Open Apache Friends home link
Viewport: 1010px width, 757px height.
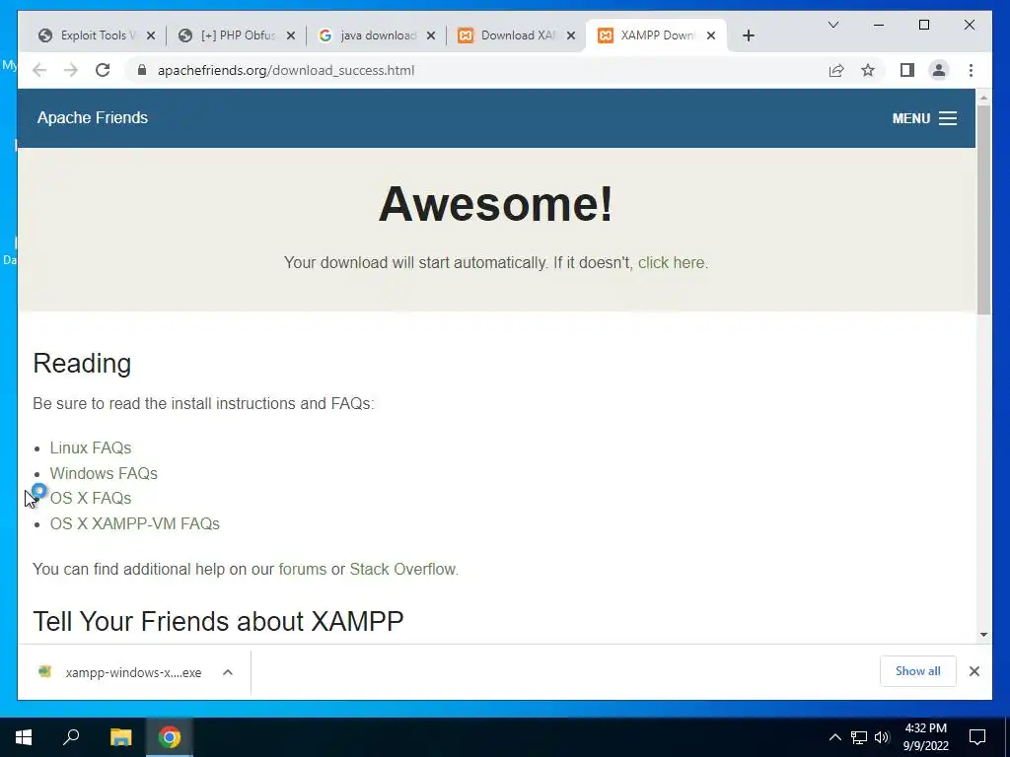[92, 118]
